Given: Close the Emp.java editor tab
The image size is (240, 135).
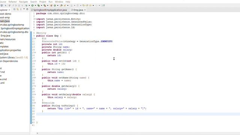Looking at the screenshot, I should point(85,10).
